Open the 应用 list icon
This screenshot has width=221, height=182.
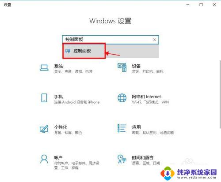122,128
